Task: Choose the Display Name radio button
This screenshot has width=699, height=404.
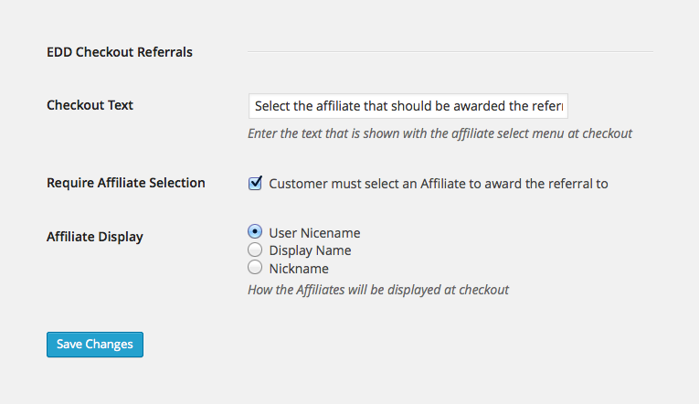Action: [x=255, y=250]
